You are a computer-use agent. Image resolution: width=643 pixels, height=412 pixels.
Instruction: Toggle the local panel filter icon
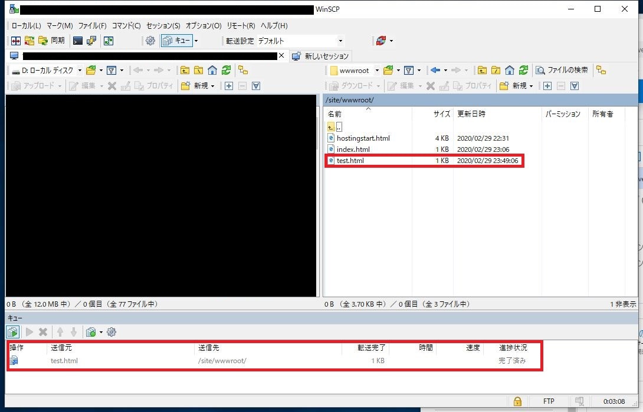coord(111,70)
